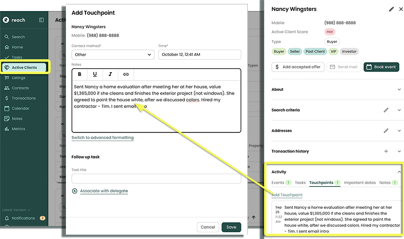Expand the Addresses section chevron
404x239 pixels.
tap(399, 130)
